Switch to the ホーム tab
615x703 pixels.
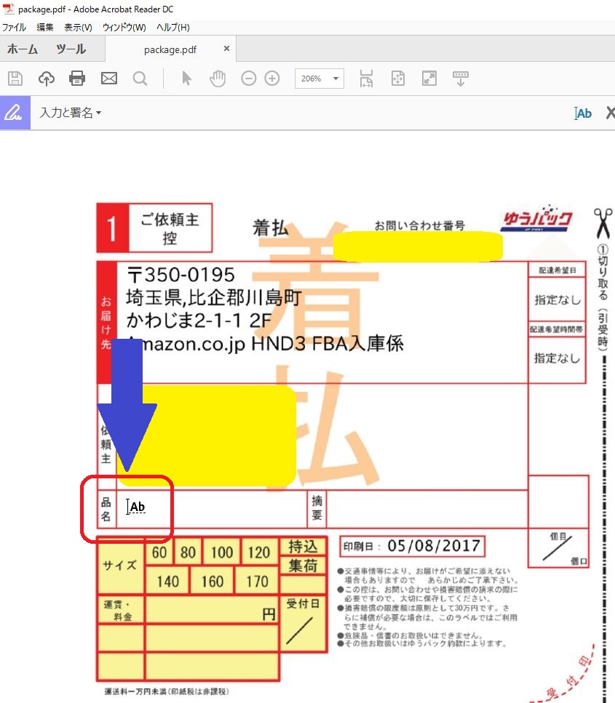pos(23,49)
